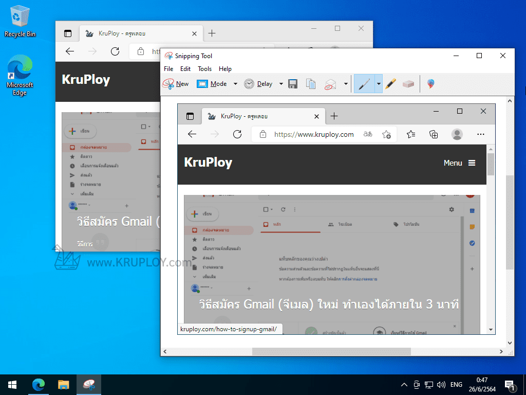Open the notification Action Center

click(x=510, y=386)
